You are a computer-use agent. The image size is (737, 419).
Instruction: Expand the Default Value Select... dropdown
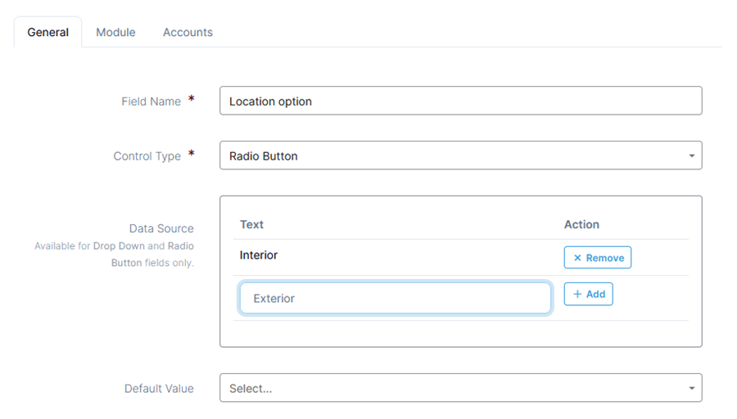tap(460, 388)
